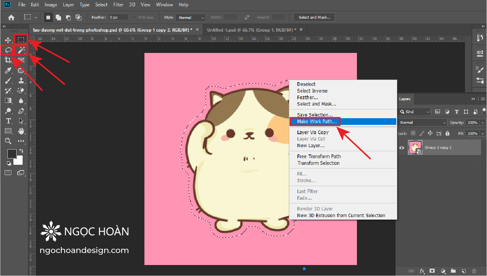Image resolution: width=487 pixels, height=276 pixels.
Task: Select the Crop tool in the toolbar
Action: tap(8, 60)
